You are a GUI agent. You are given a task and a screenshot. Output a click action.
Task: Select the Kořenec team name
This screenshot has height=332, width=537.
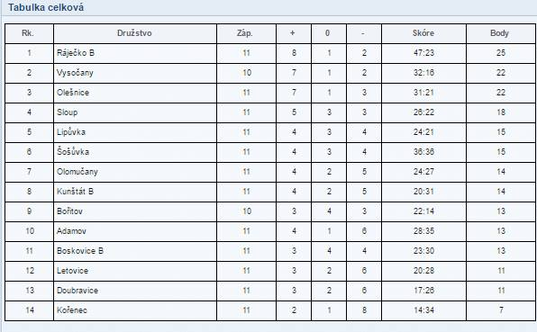pos(72,310)
